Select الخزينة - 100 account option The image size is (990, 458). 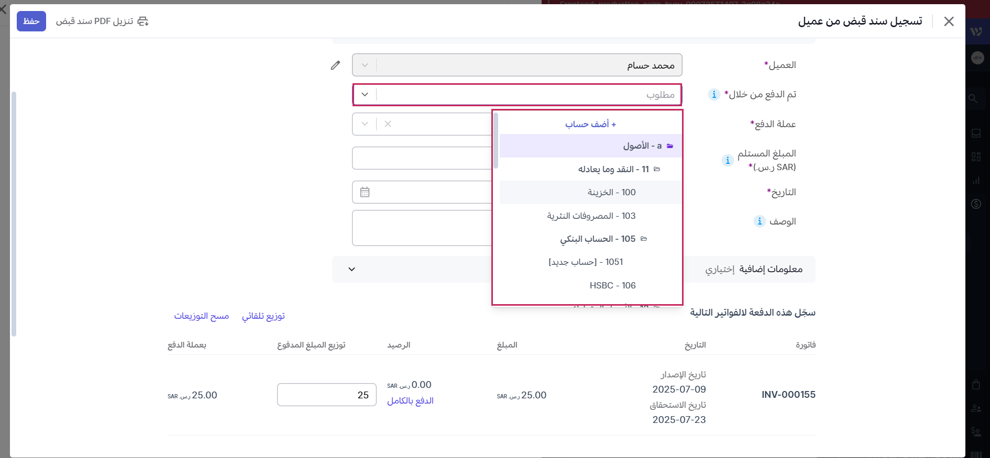point(611,193)
